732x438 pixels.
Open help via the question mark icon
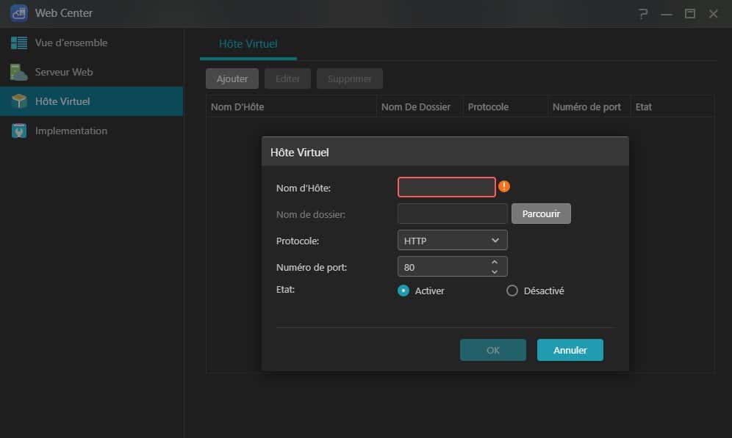(x=643, y=14)
